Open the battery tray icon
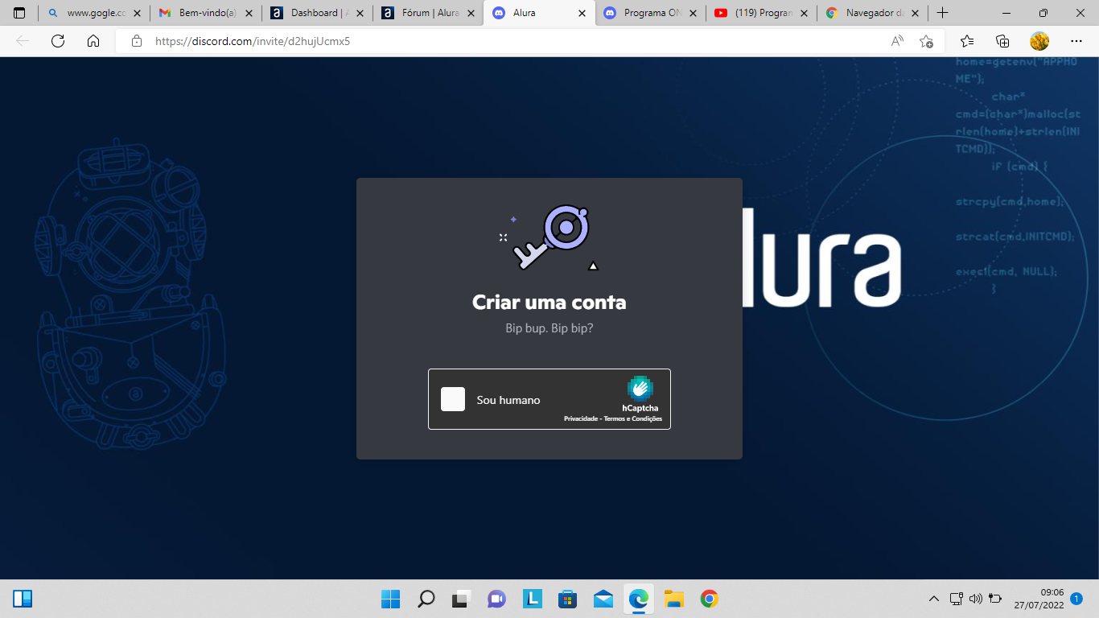Viewport: 1099px width, 618px height. [x=995, y=599]
